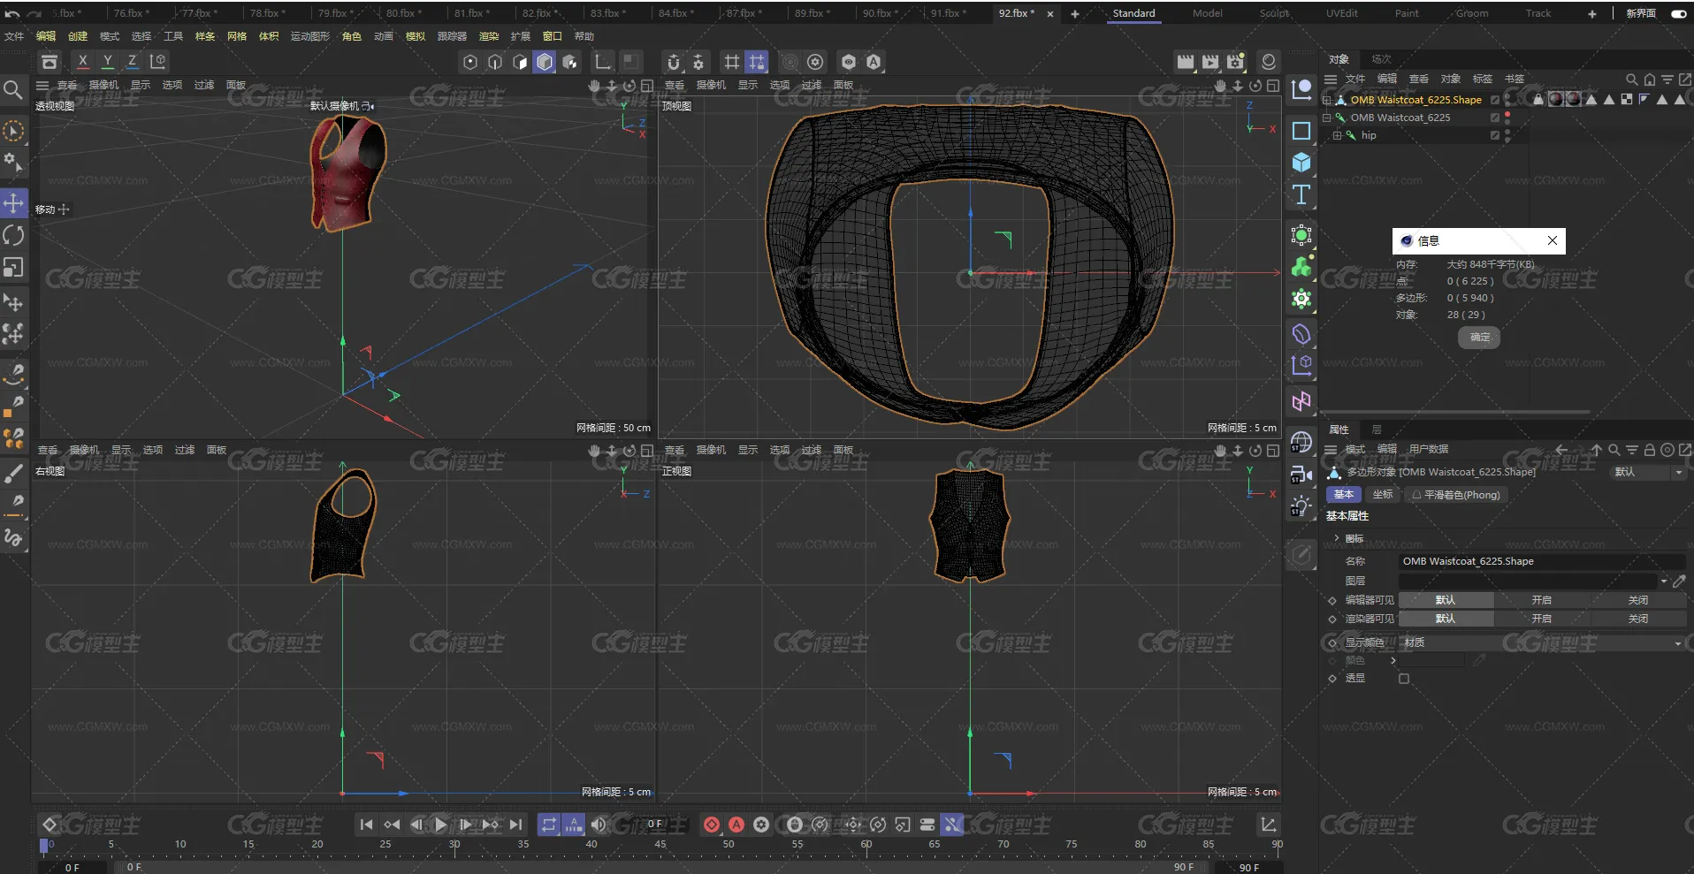
Task: Click the render to picture viewer clapboard
Action: point(1210,62)
